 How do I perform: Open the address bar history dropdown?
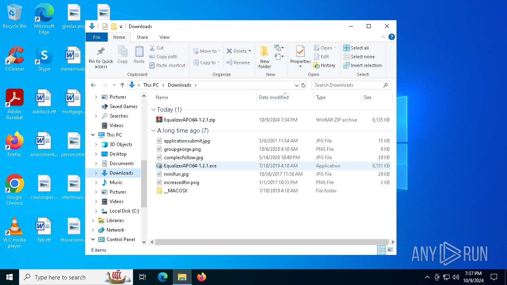coord(296,85)
